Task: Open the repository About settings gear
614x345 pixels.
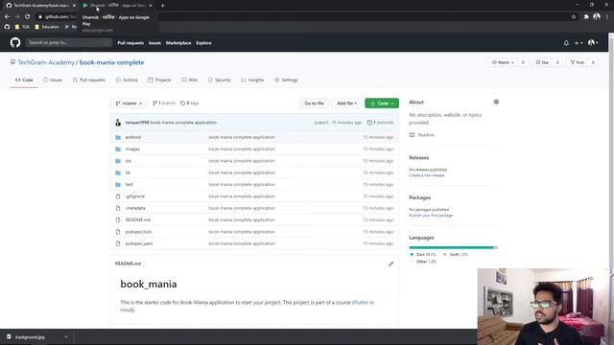Action: pyautogui.click(x=496, y=103)
